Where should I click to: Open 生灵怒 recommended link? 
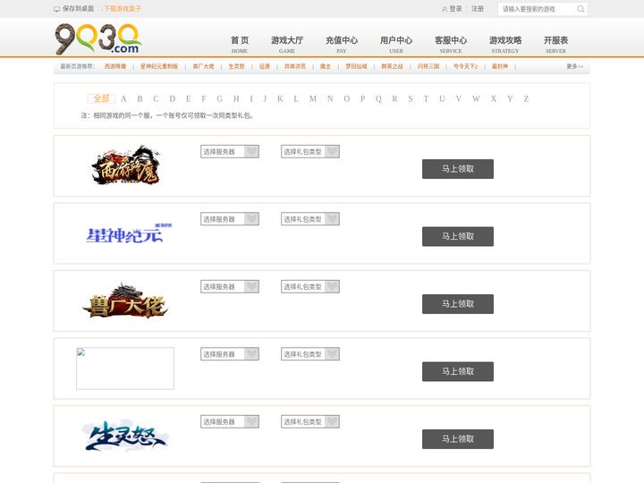pos(236,66)
